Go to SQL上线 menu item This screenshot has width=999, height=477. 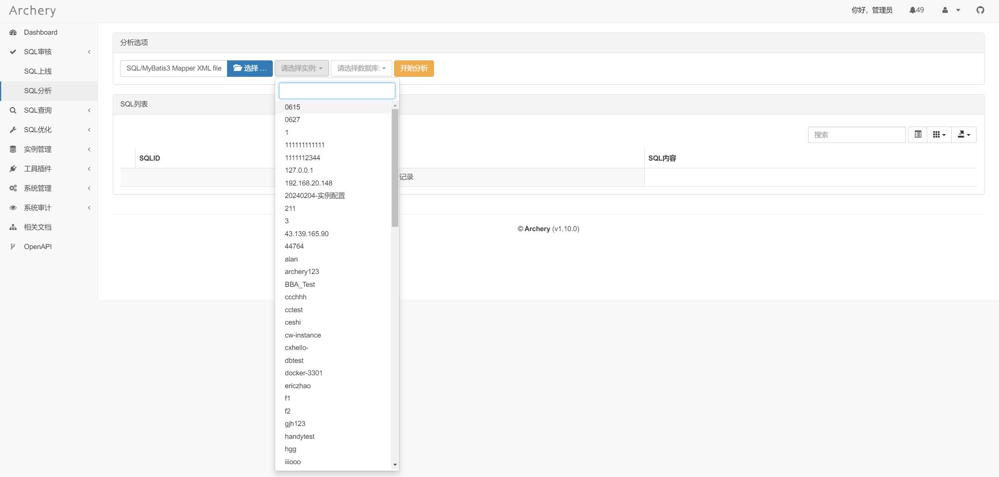37,71
